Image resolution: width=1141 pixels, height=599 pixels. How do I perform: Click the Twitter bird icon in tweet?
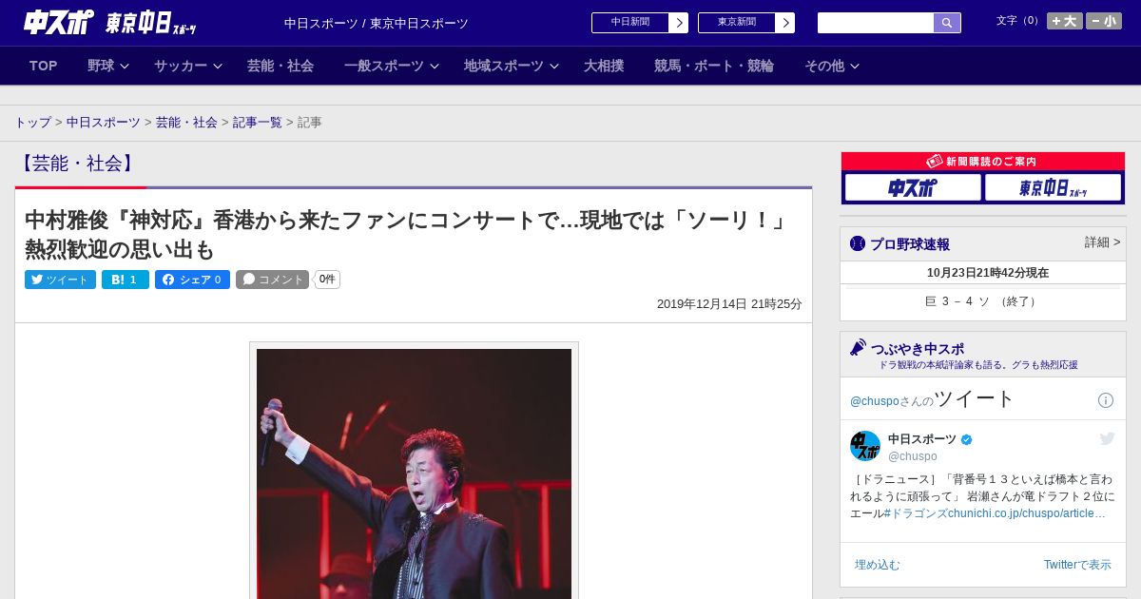pyautogui.click(x=1107, y=438)
